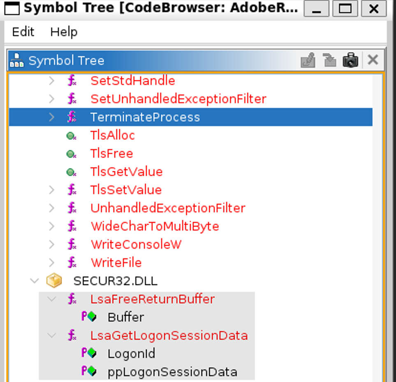This screenshot has width=396, height=382.
Task: Click the SetUnhandledExceptionFilter function icon
Action: [72, 99]
